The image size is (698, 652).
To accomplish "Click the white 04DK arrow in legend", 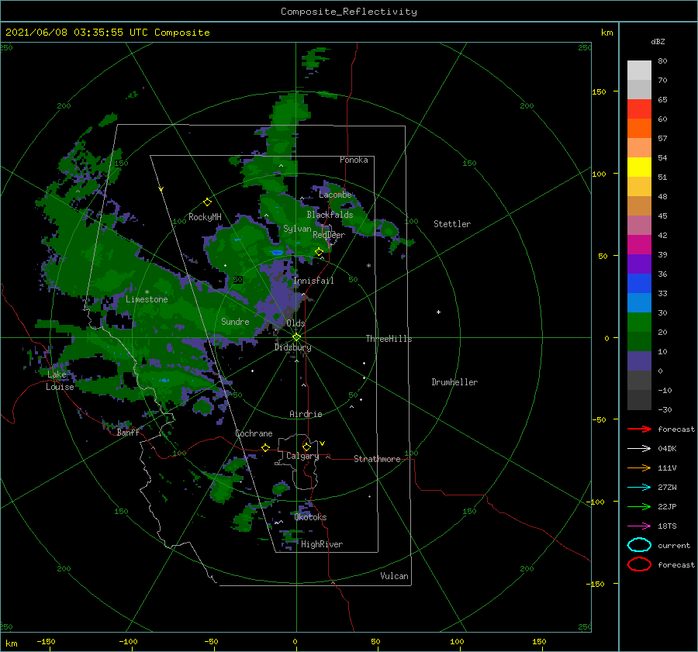I will 639,448.
